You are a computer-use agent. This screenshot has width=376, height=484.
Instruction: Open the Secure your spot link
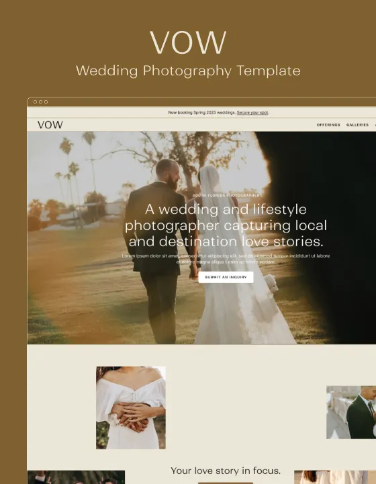pos(252,113)
